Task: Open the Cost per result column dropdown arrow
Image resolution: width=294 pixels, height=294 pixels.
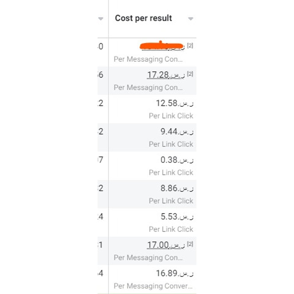Action: (x=191, y=19)
